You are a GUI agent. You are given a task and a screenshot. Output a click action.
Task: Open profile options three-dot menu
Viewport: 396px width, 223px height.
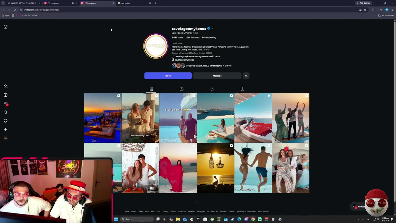(x=212, y=28)
